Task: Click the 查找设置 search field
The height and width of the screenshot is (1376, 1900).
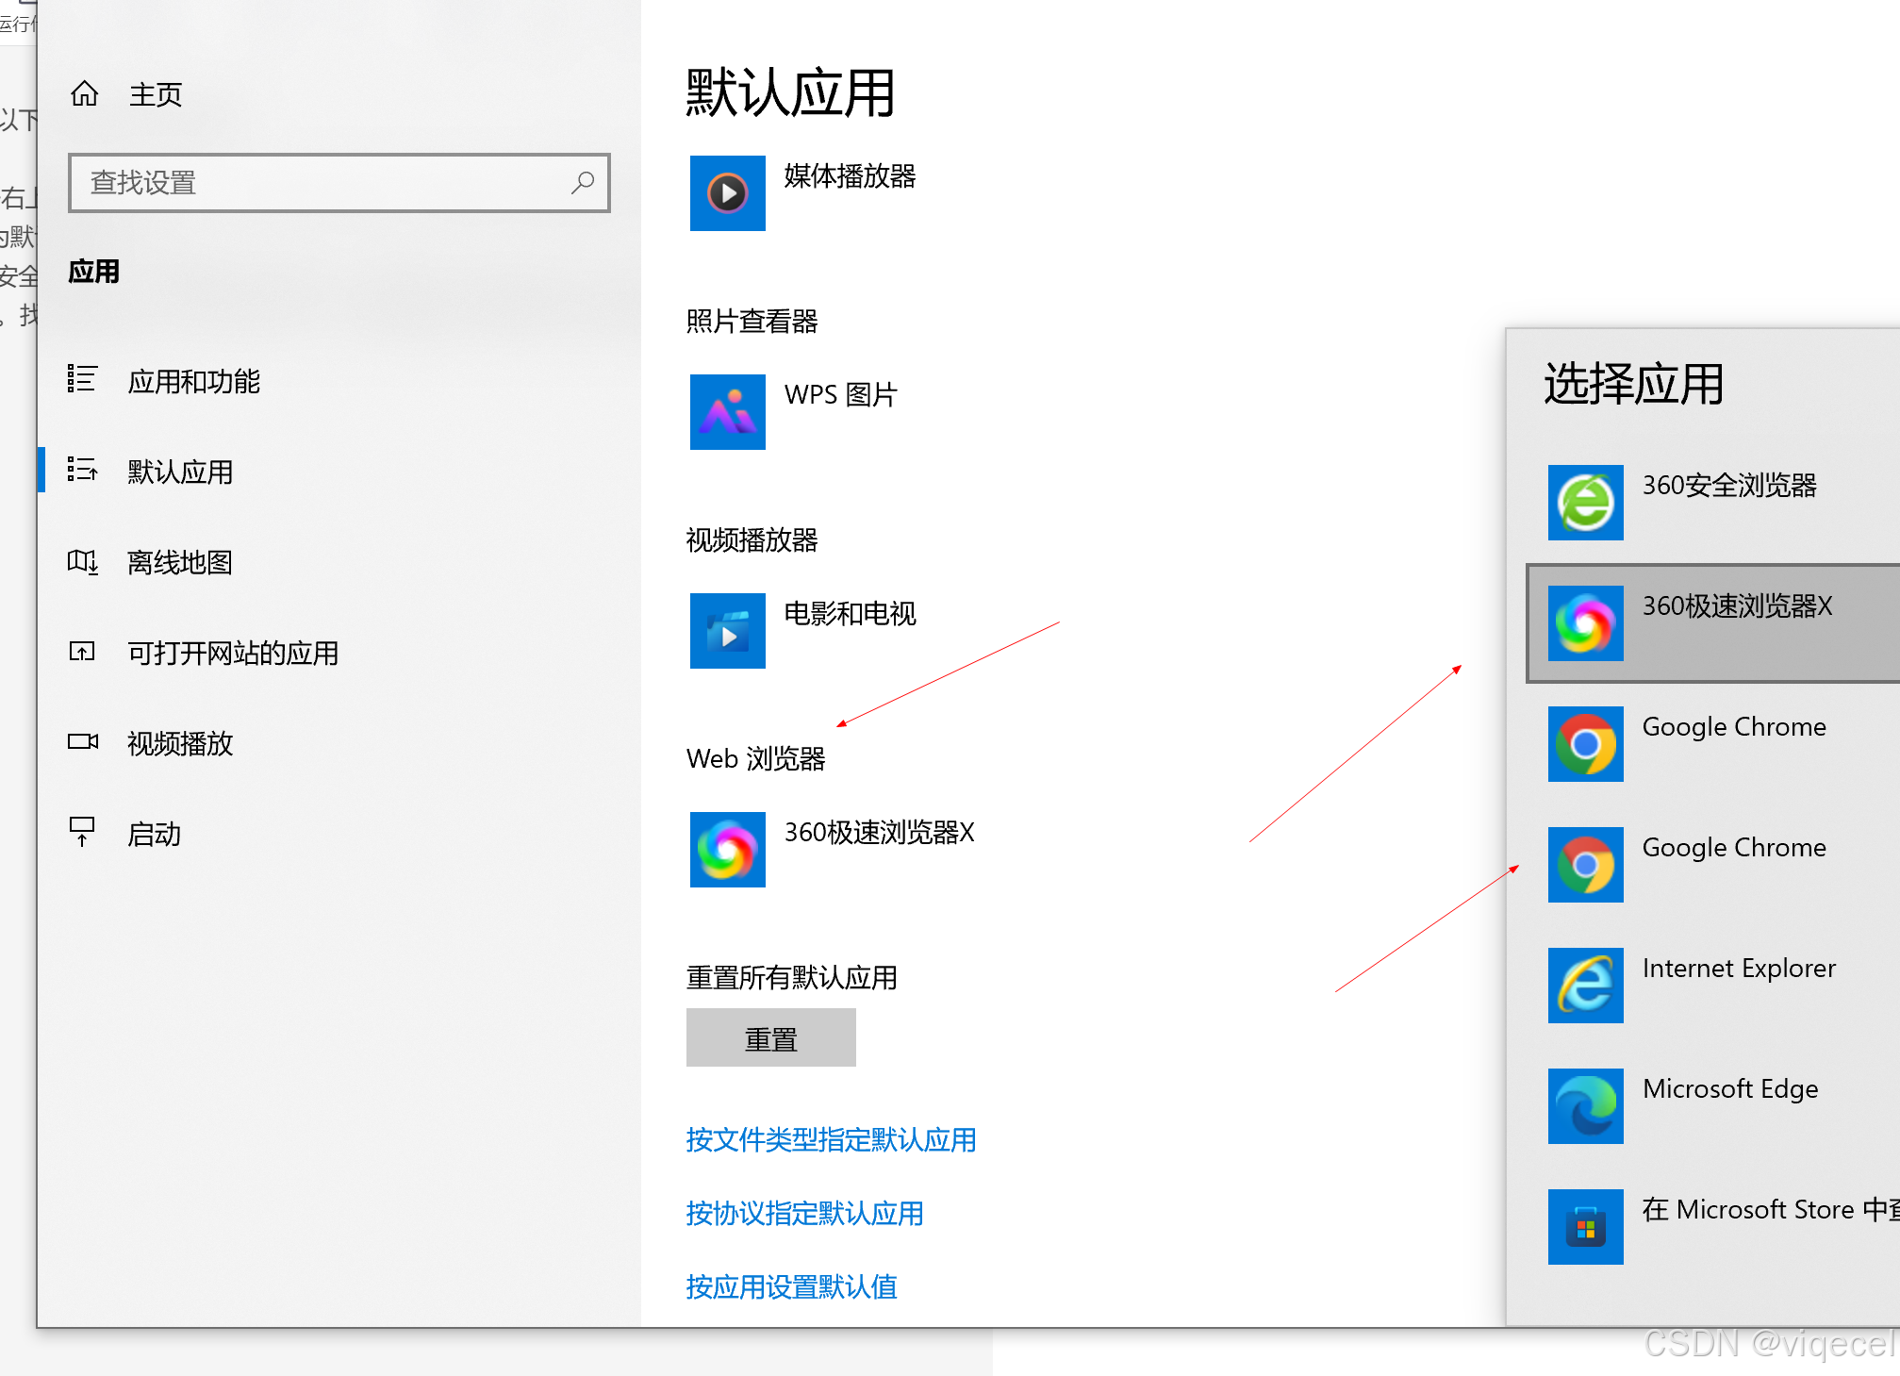Action: (x=325, y=183)
